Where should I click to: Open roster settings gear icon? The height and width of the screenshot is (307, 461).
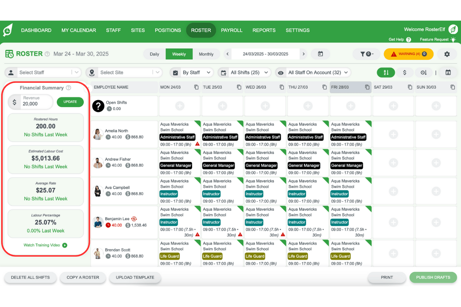[447, 54]
